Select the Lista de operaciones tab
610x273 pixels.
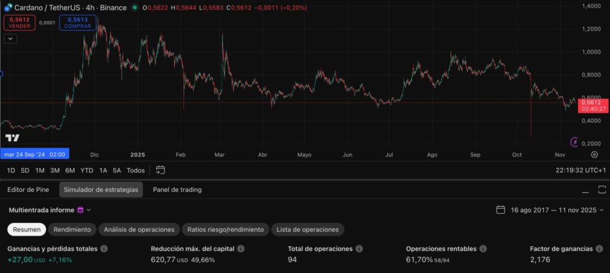307,229
